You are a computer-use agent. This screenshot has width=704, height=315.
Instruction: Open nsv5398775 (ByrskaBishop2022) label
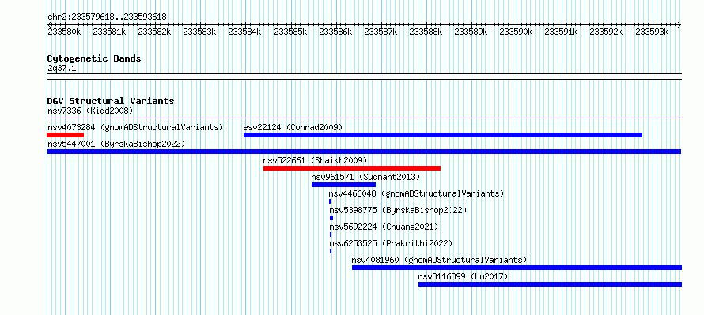click(398, 210)
